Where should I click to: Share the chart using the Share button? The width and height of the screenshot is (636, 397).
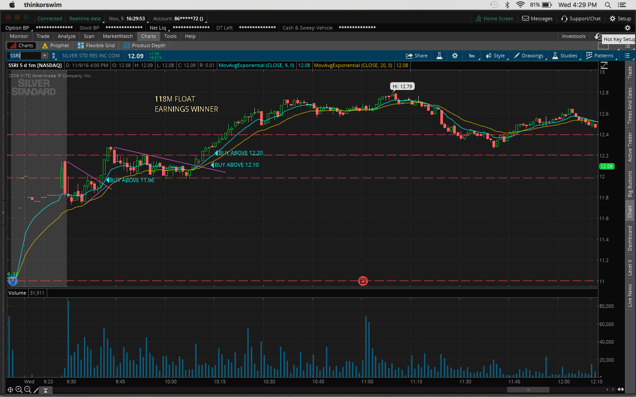pyautogui.click(x=417, y=56)
